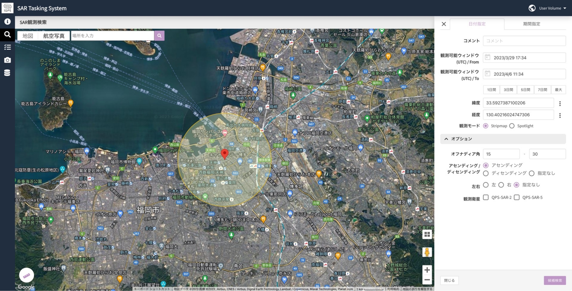Viewport: 572px width, 291px height.
Task: Click the calendar icon for From date
Action: pyautogui.click(x=488, y=57)
